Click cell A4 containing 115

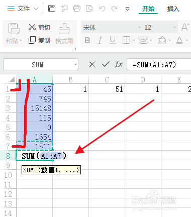(x=35, y=118)
